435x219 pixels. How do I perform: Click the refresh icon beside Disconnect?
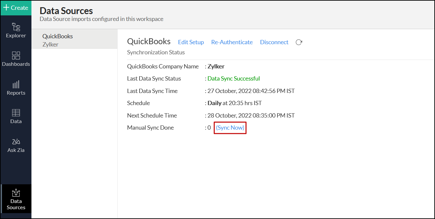[299, 42]
